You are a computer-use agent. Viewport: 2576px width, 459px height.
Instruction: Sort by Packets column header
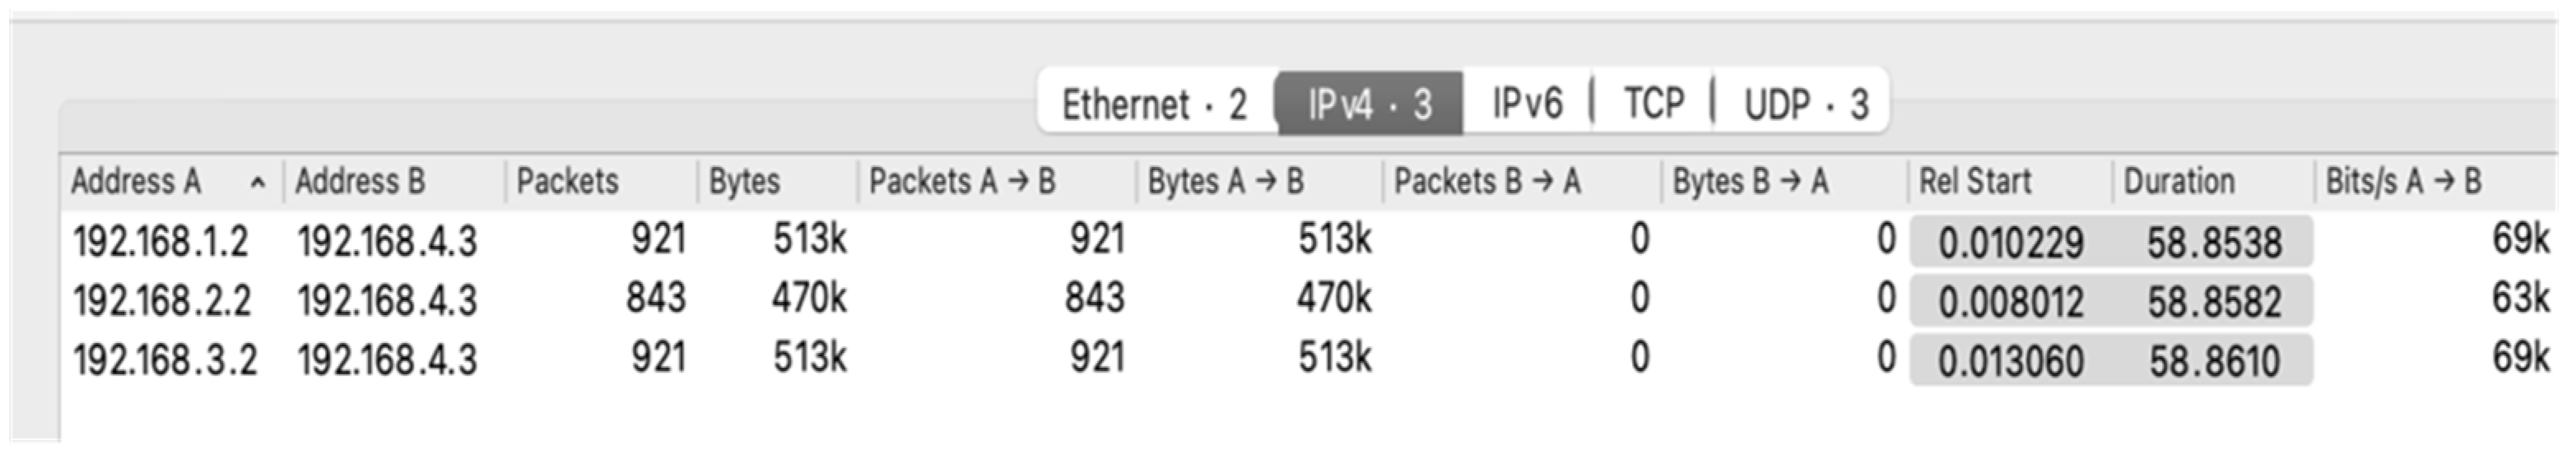(x=567, y=182)
